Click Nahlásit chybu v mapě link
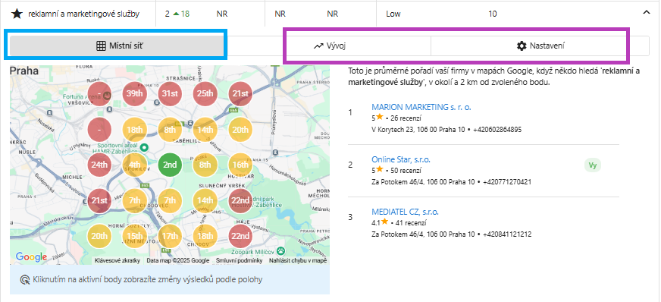This screenshot has width=661, height=302. [298, 261]
